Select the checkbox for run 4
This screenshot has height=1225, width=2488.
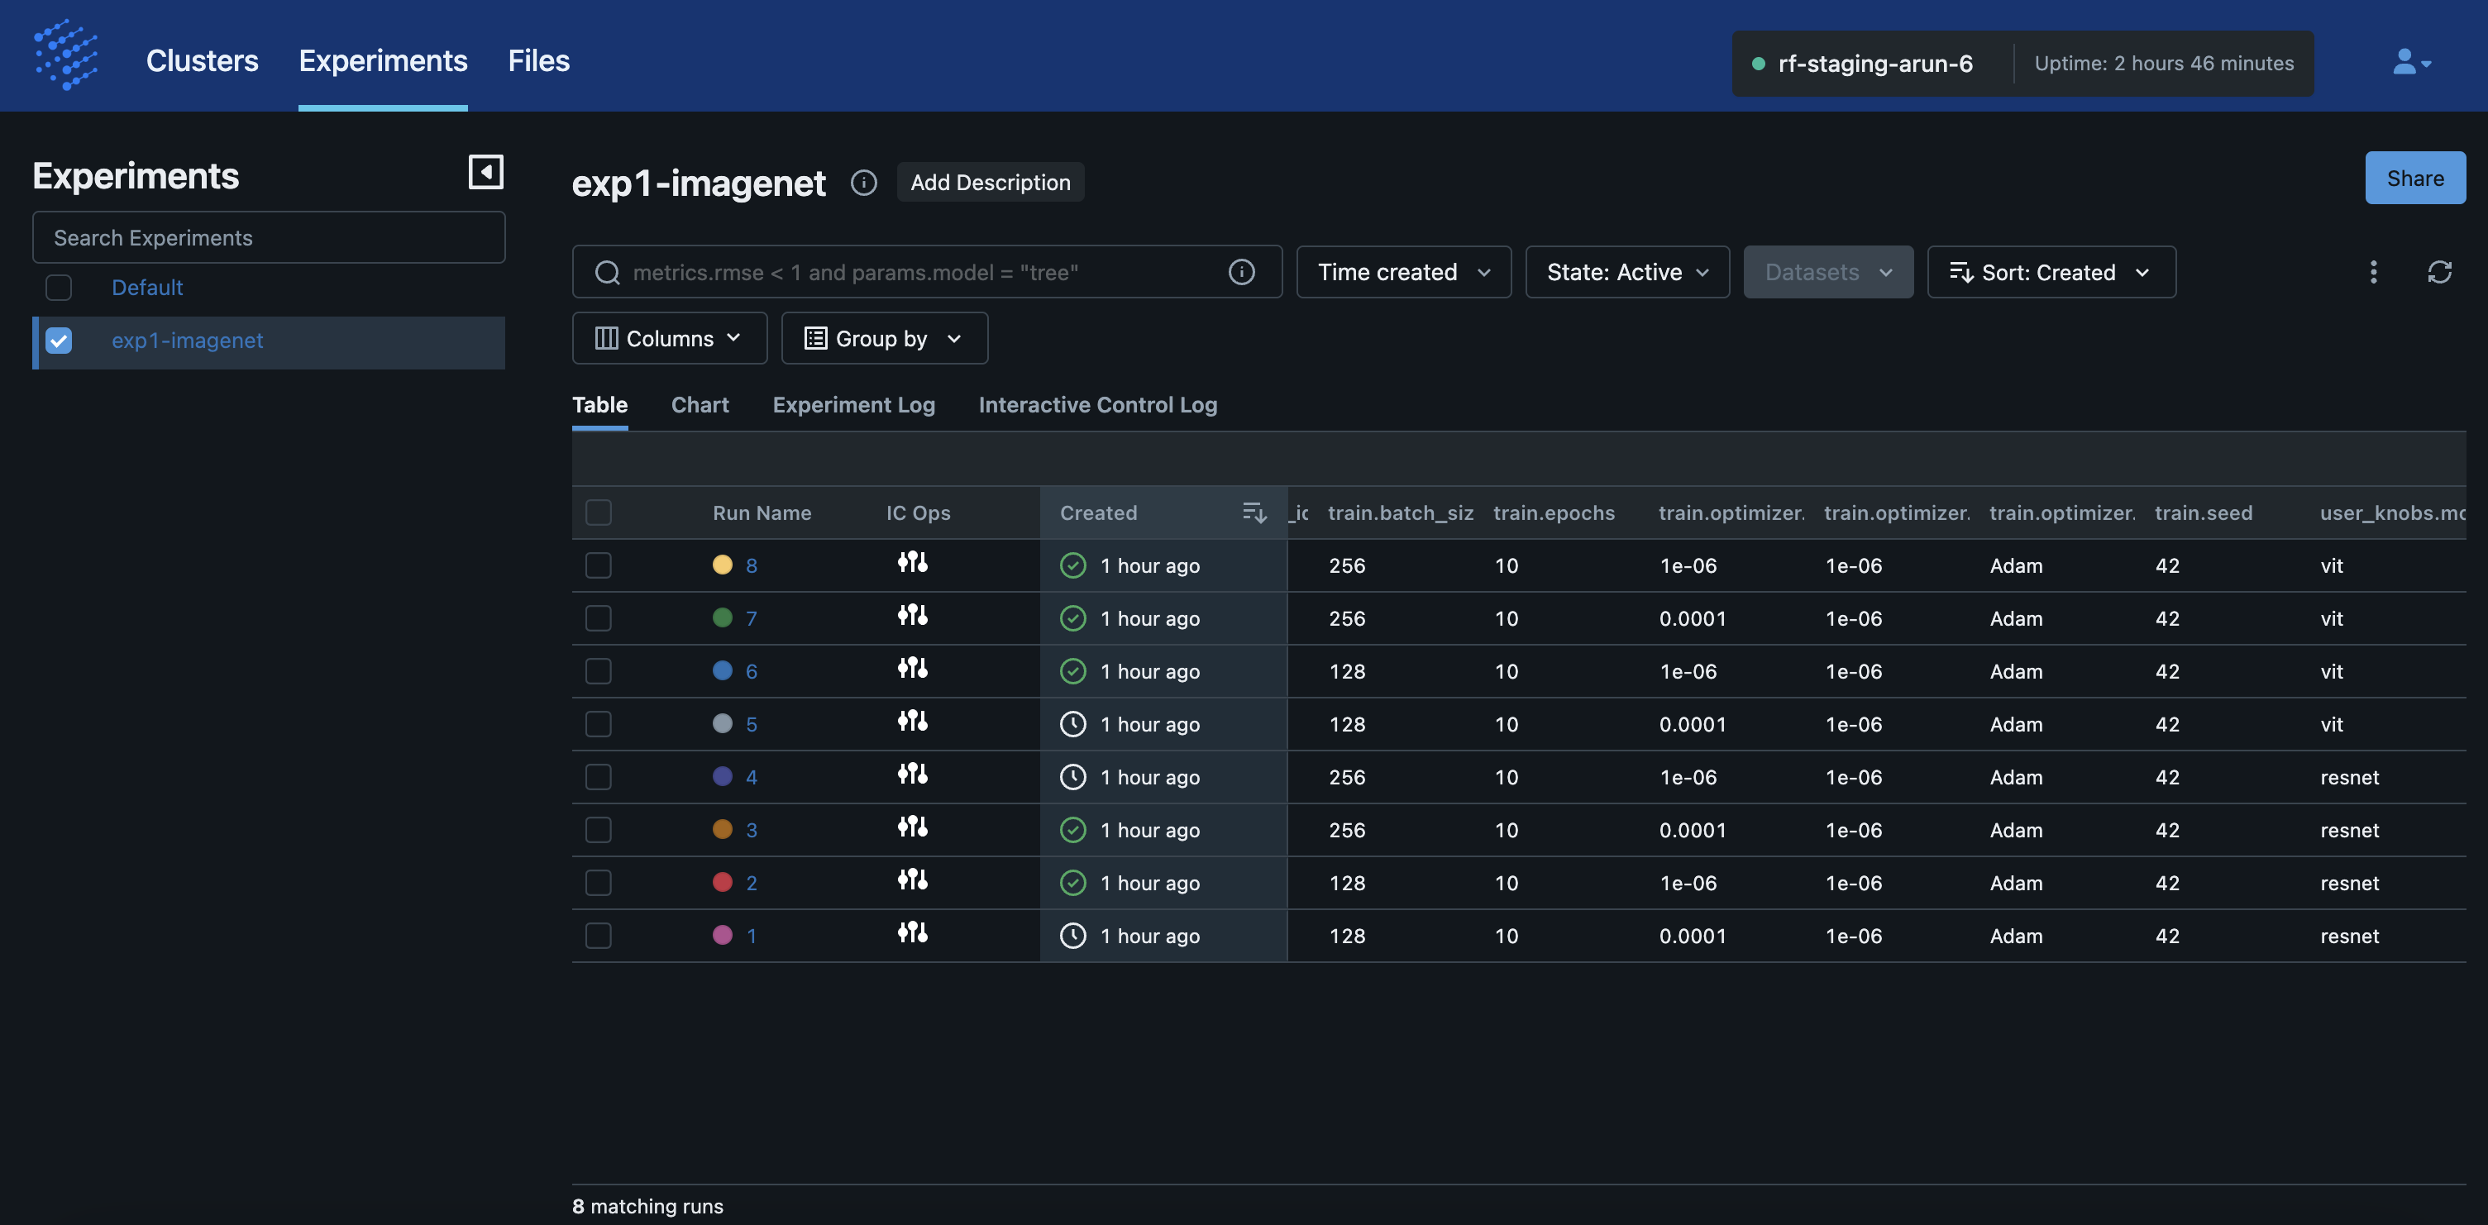point(599,777)
